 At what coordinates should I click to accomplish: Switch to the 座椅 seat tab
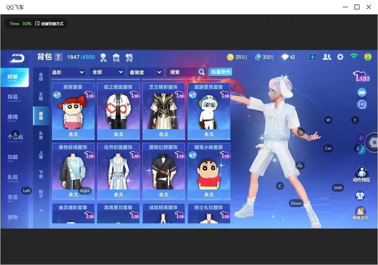pos(13,117)
